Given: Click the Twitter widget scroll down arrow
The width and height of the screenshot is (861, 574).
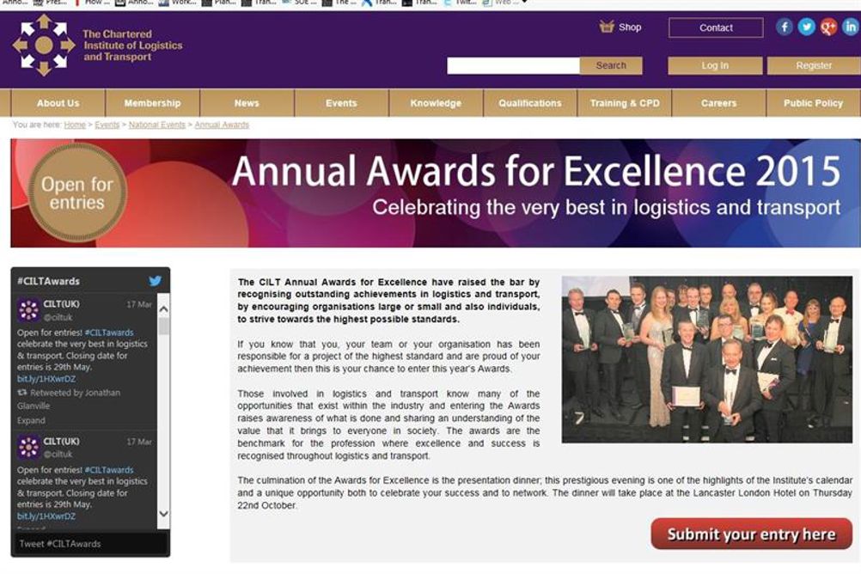Looking at the screenshot, I should pos(163,514).
